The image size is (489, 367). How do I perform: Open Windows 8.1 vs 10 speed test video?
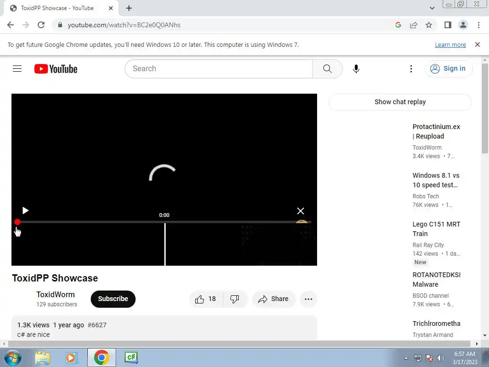pyautogui.click(x=436, y=180)
